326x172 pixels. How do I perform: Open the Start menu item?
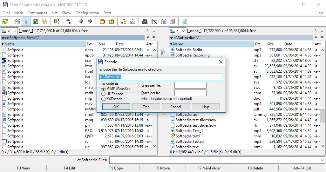pyautogui.click(x=107, y=13)
